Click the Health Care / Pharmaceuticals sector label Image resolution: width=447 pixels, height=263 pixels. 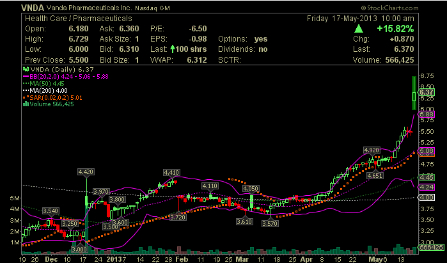74,19
